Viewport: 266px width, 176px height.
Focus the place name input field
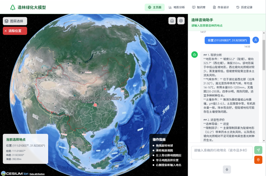tap(222, 152)
